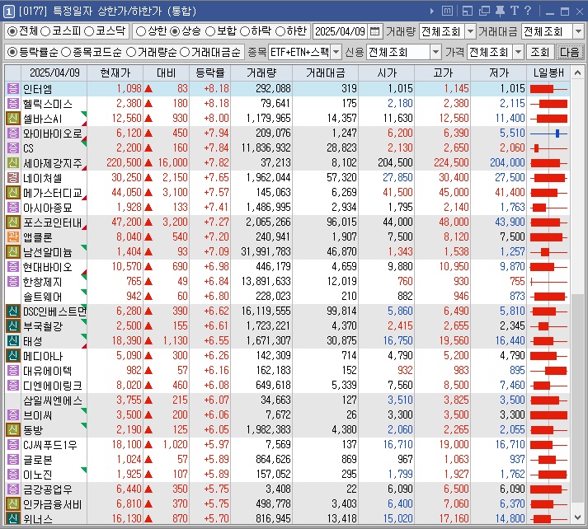This screenshot has width=588, height=529.
Task: Click the table scrollbar up arrow
Action: 576,73
